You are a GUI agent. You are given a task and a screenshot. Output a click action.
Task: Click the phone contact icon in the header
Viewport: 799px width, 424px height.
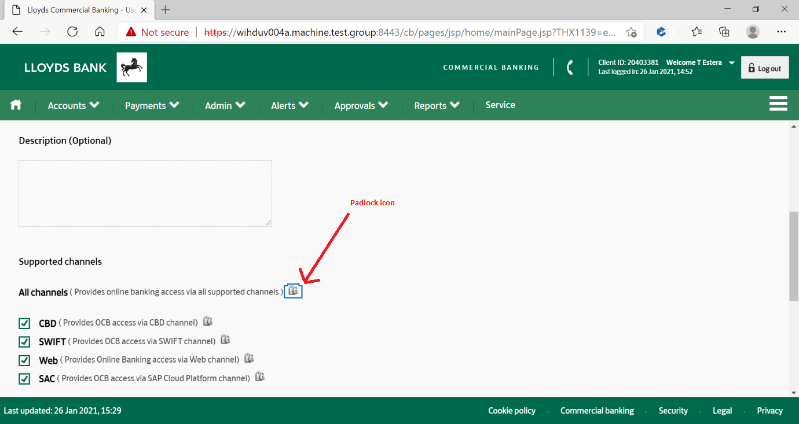(x=570, y=68)
